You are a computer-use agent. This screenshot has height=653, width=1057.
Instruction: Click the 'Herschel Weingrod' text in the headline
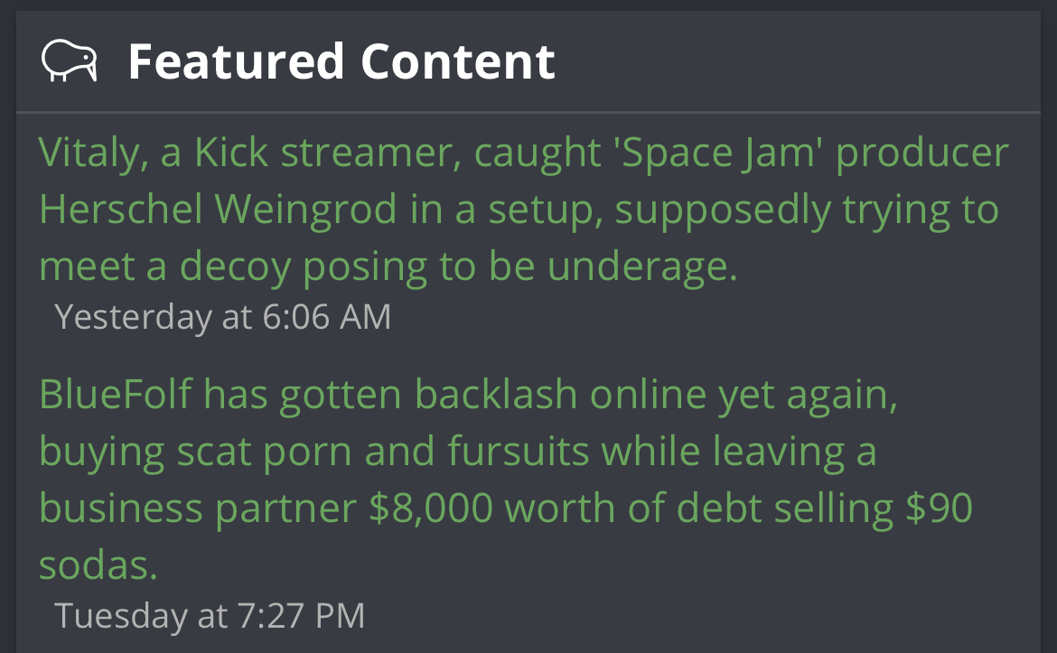[x=218, y=210]
